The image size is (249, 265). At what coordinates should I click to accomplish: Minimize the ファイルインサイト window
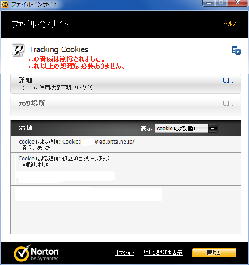pyautogui.click(x=209, y=3)
